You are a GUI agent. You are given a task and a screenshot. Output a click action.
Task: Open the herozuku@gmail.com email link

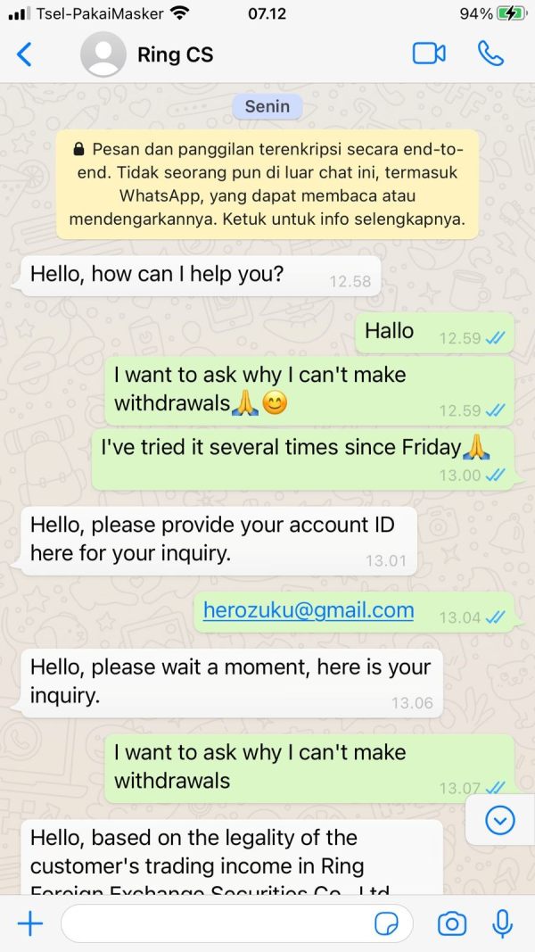(x=309, y=610)
